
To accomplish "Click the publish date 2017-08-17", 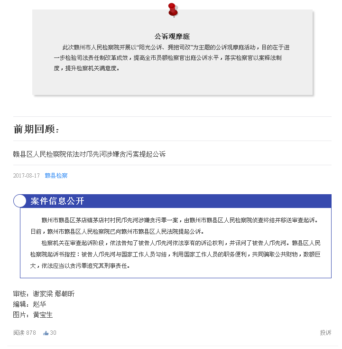I will (27, 176).
